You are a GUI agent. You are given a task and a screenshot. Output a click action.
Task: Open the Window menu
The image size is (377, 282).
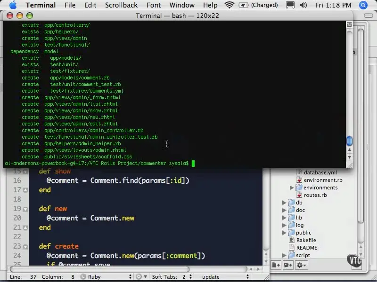tap(182, 5)
